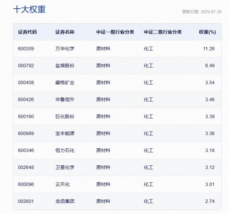The image size is (229, 214).
Task: Click the 云天化 security name
Action: click(x=62, y=184)
